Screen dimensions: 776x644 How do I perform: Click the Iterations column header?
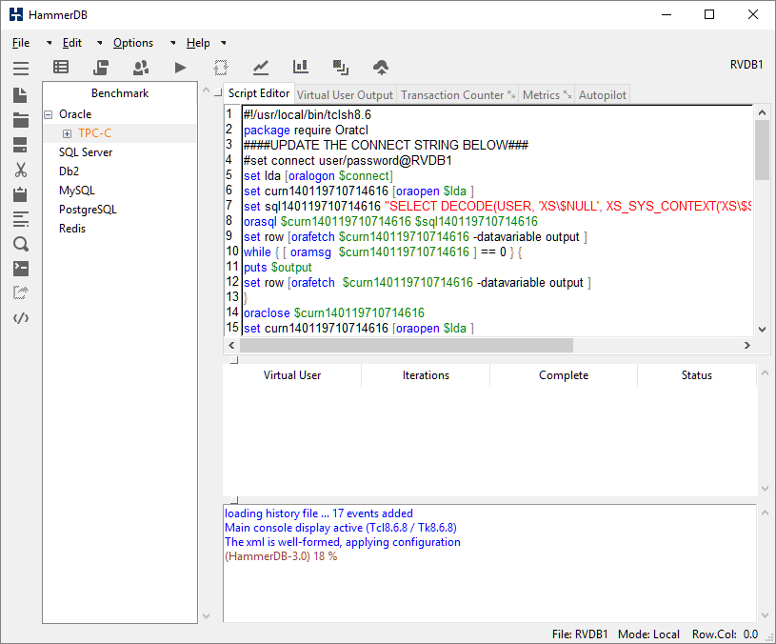(426, 375)
